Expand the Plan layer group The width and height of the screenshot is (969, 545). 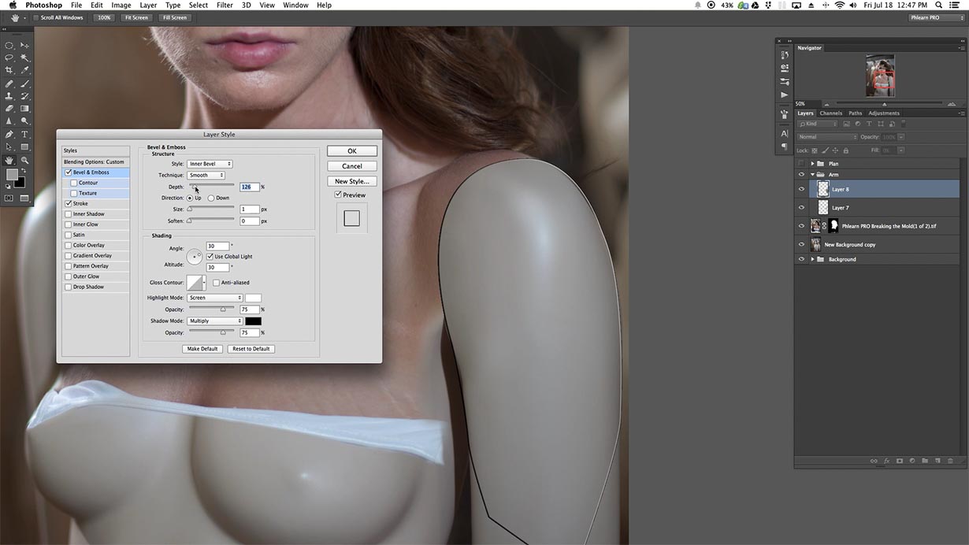(812, 164)
